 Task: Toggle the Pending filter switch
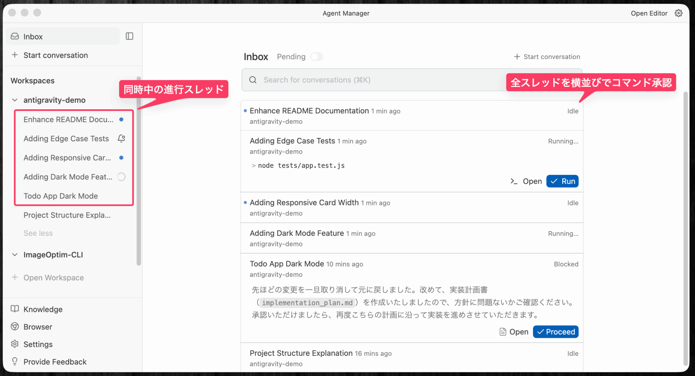coord(316,57)
